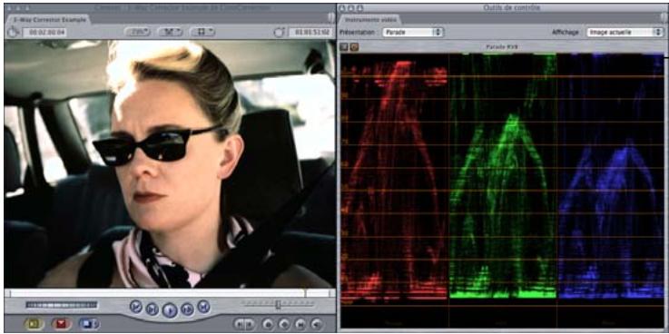Image resolution: width=669 pixels, height=334 pixels.
Task: Click the Outils de contrôle window title
Action: click(x=512, y=7)
